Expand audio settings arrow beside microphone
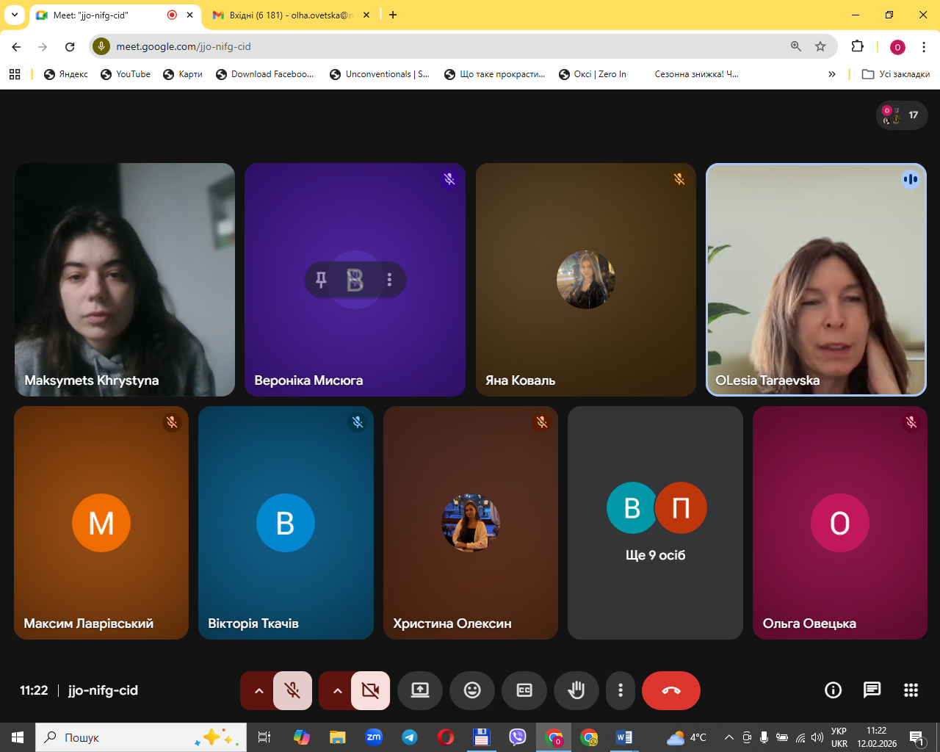 click(x=258, y=690)
